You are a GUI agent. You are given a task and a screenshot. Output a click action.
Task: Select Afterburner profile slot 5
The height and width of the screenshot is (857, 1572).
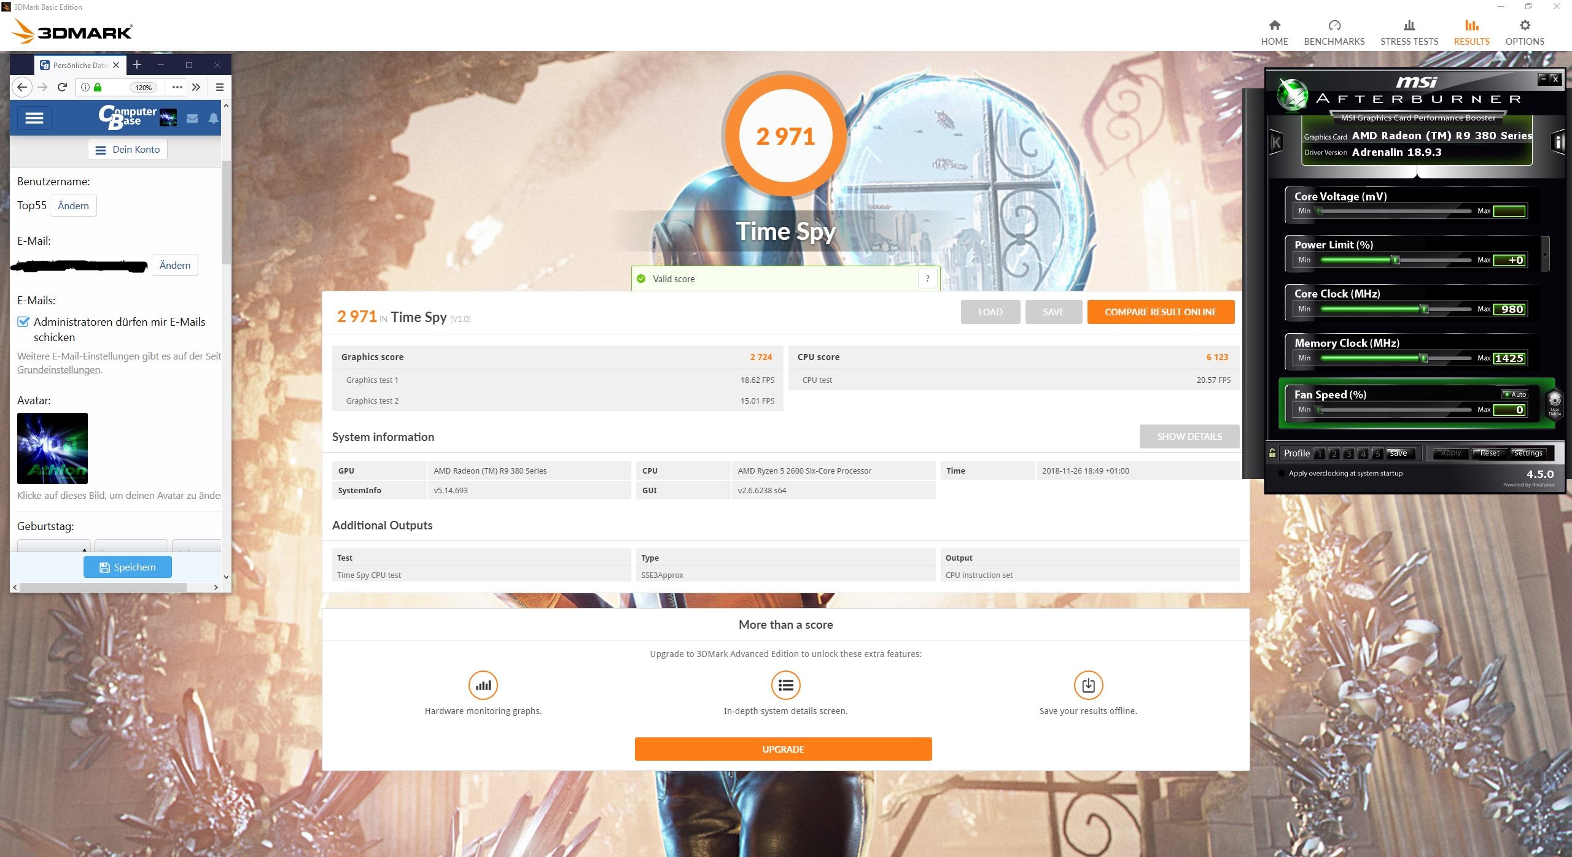[1377, 453]
